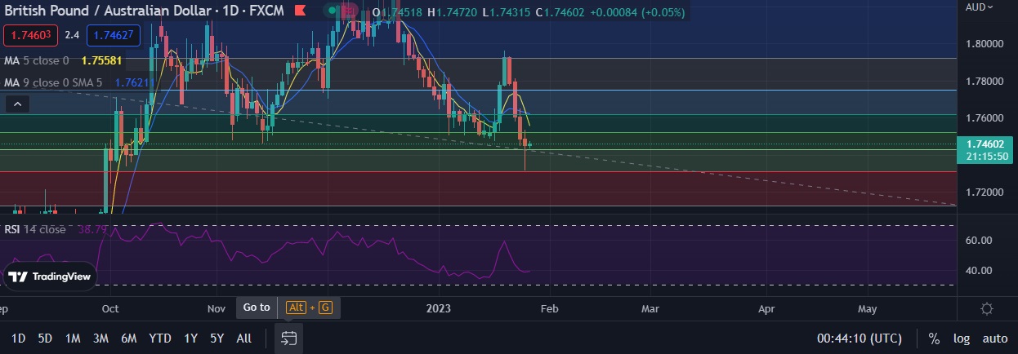Select the YTD date range
1018x354 pixels.
pos(159,338)
